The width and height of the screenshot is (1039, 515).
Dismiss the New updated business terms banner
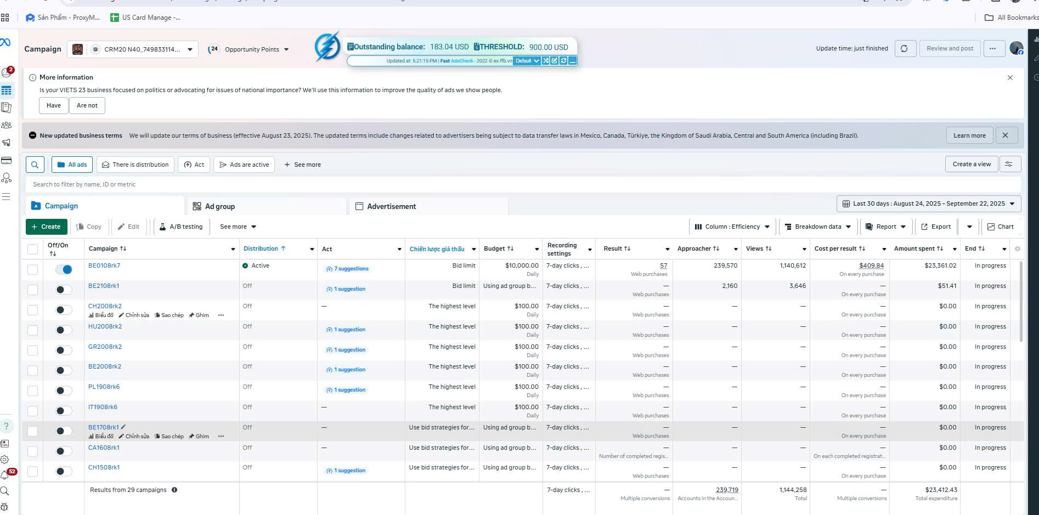1005,135
